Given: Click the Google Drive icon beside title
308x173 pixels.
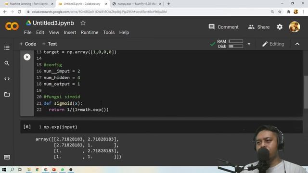Looking at the screenshot, I should click(x=28, y=23).
